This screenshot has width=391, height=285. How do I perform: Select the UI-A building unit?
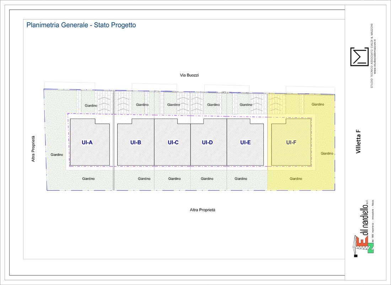tap(90, 142)
